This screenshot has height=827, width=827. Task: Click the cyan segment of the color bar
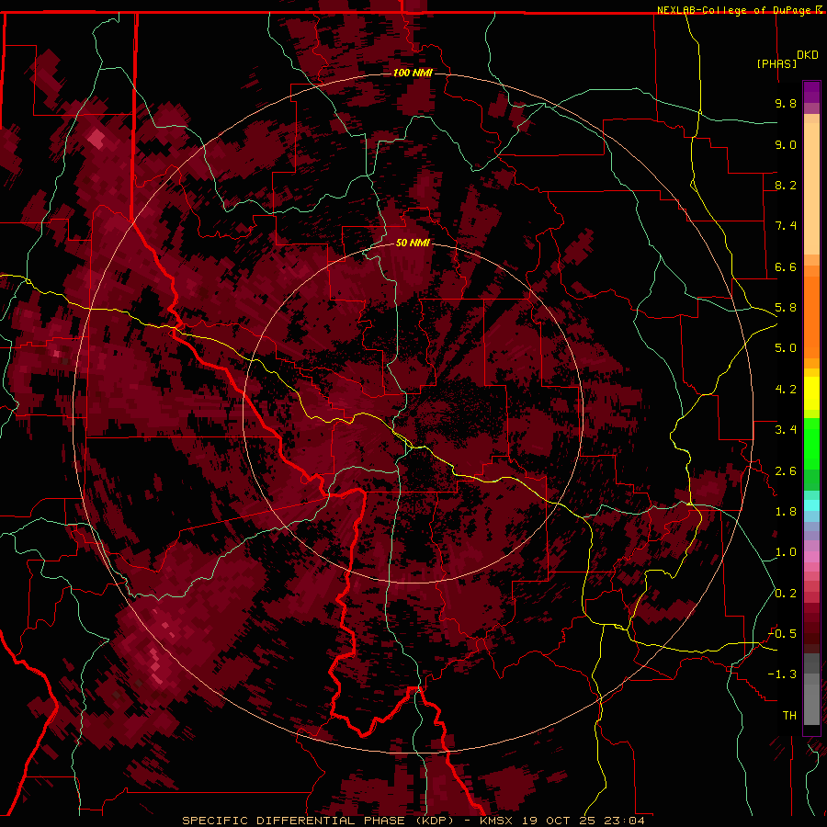811,504
